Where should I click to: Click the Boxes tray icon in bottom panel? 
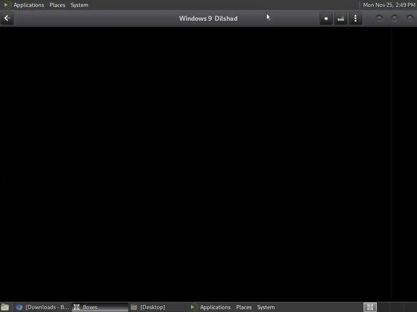point(370,307)
